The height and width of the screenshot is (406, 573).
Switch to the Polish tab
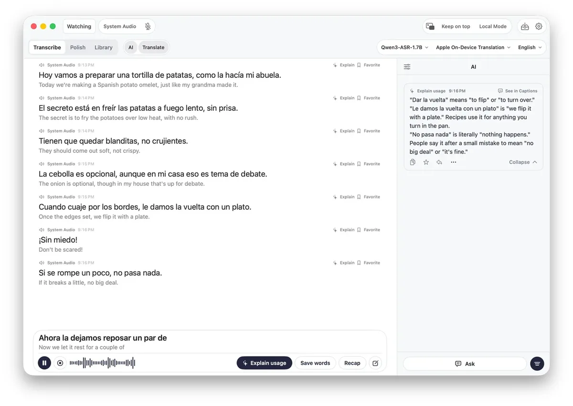(78, 47)
